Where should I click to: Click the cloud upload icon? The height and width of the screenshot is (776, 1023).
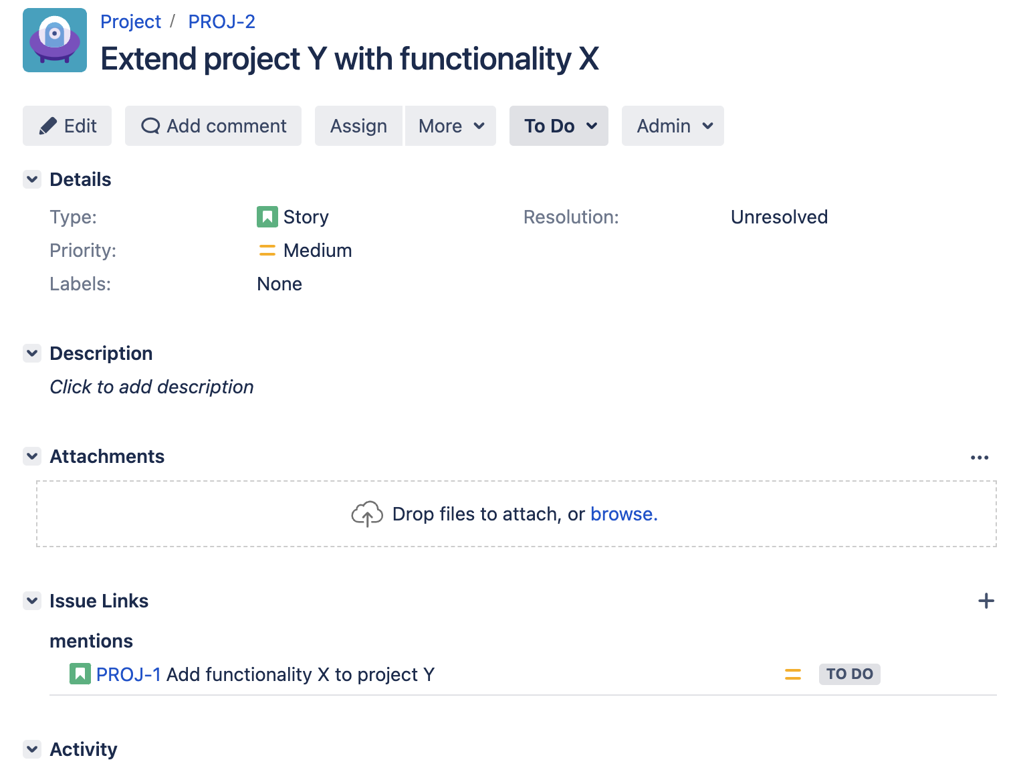point(366,514)
